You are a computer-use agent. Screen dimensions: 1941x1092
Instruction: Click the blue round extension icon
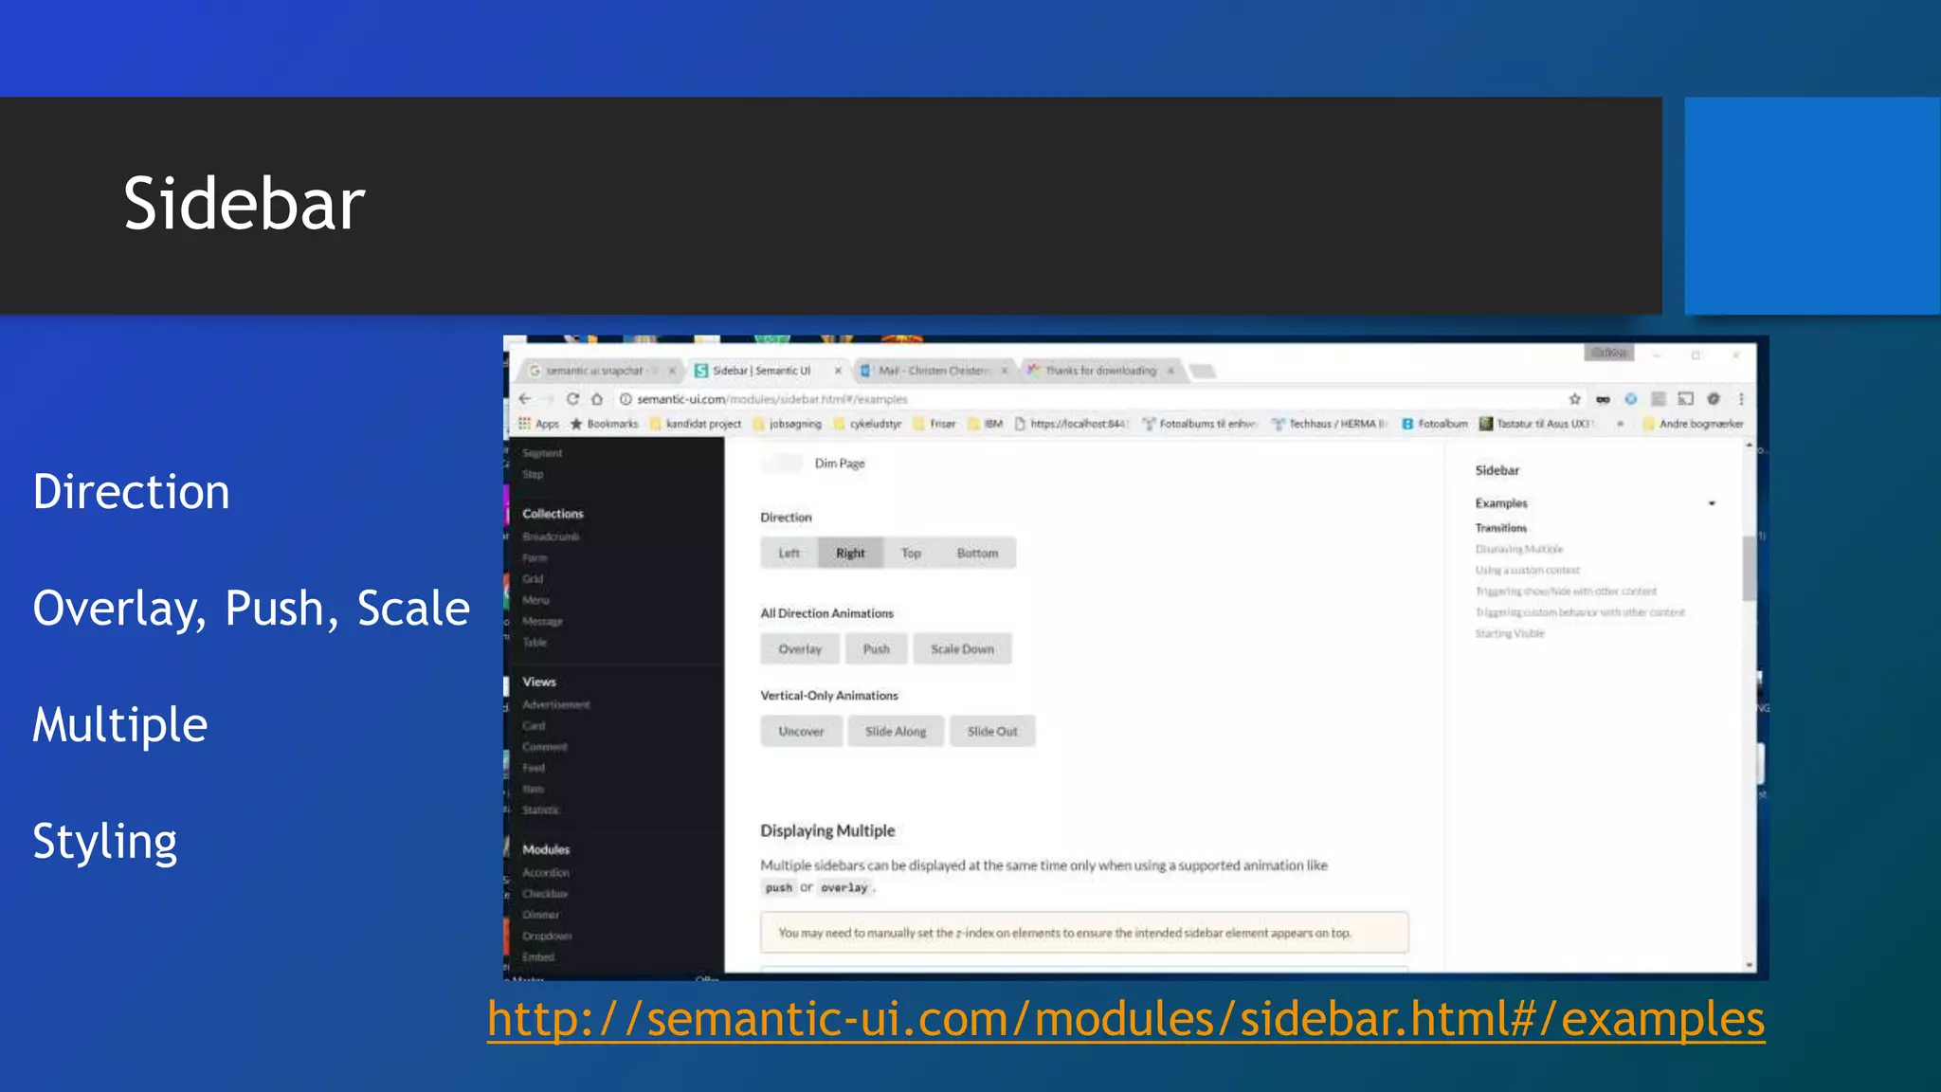pos(1630,399)
